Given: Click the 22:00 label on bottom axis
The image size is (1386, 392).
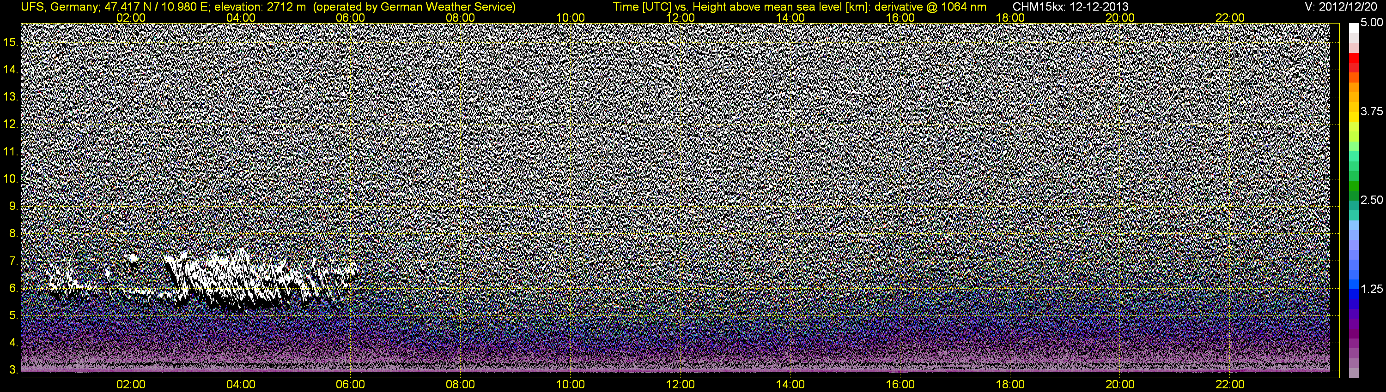Looking at the screenshot, I should click(x=1230, y=385).
